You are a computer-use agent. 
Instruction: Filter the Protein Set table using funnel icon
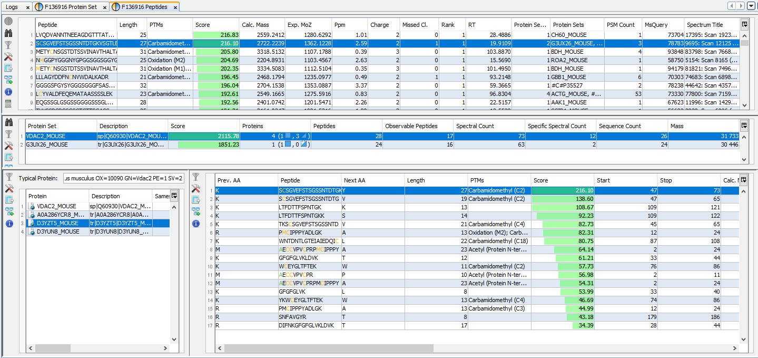pos(8,134)
